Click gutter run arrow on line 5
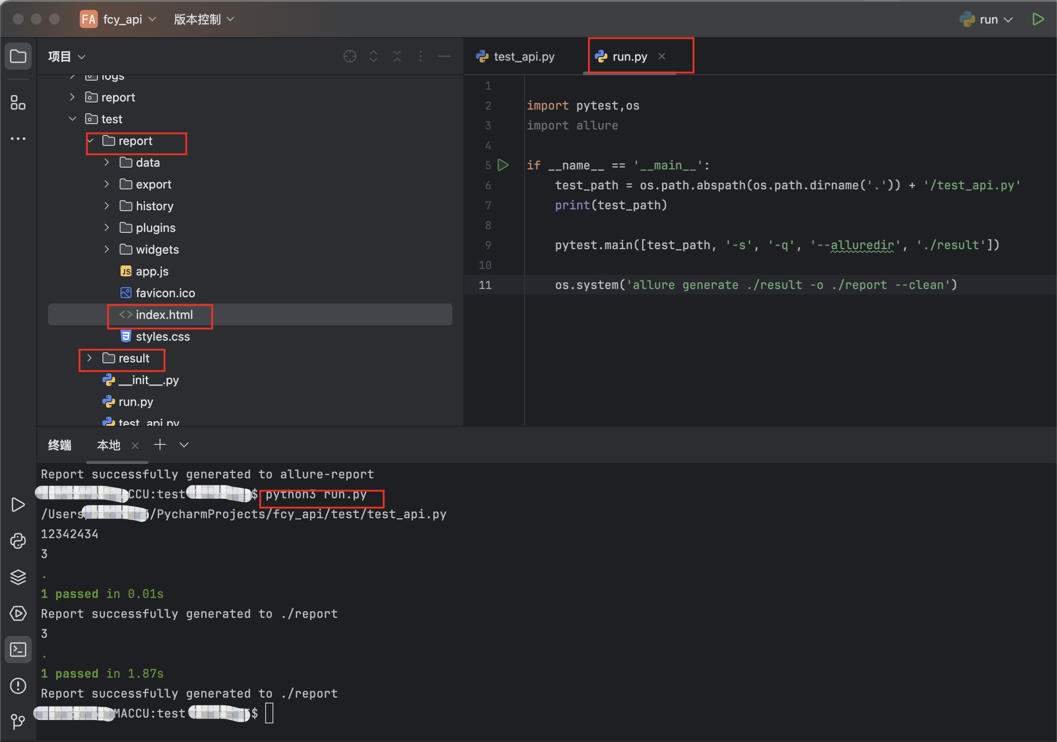The width and height of the screenshot is (1057, 742). coord(503,165)
